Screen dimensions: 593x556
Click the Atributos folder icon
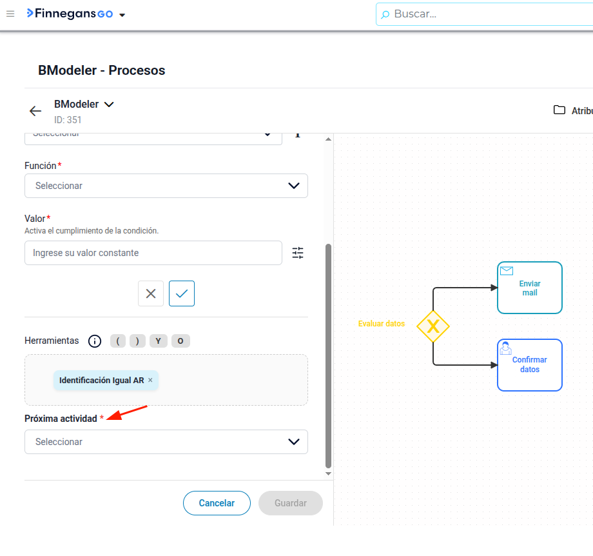[x=559, y=110]
